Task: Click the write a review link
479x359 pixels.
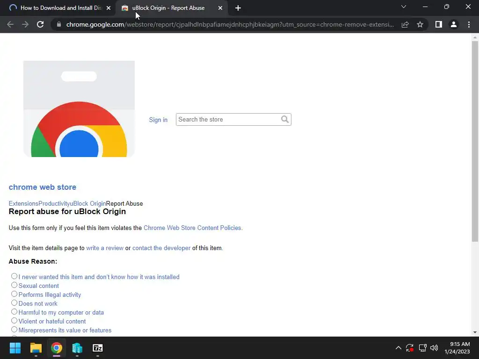Action: click(105, 248)
